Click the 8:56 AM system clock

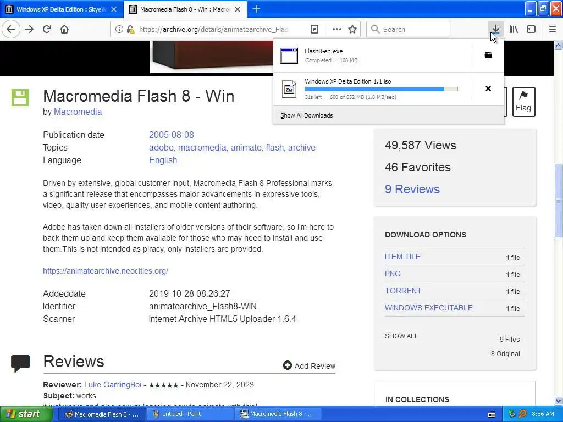click(543, 414)
